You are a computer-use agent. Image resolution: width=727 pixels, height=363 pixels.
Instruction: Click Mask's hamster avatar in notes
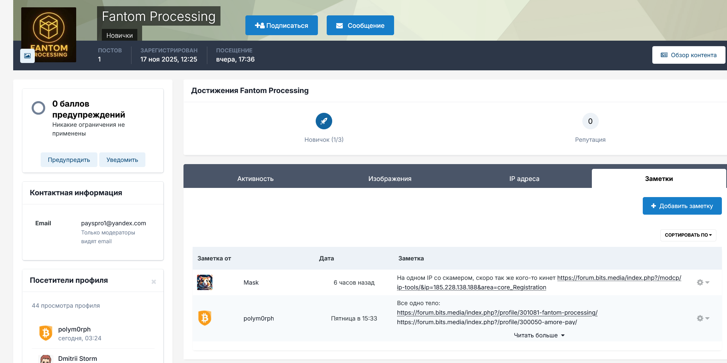tap(205, 282)
